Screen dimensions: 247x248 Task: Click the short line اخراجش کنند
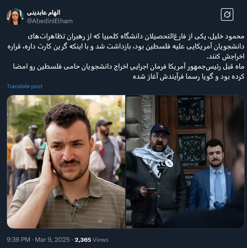pos(226,56)
